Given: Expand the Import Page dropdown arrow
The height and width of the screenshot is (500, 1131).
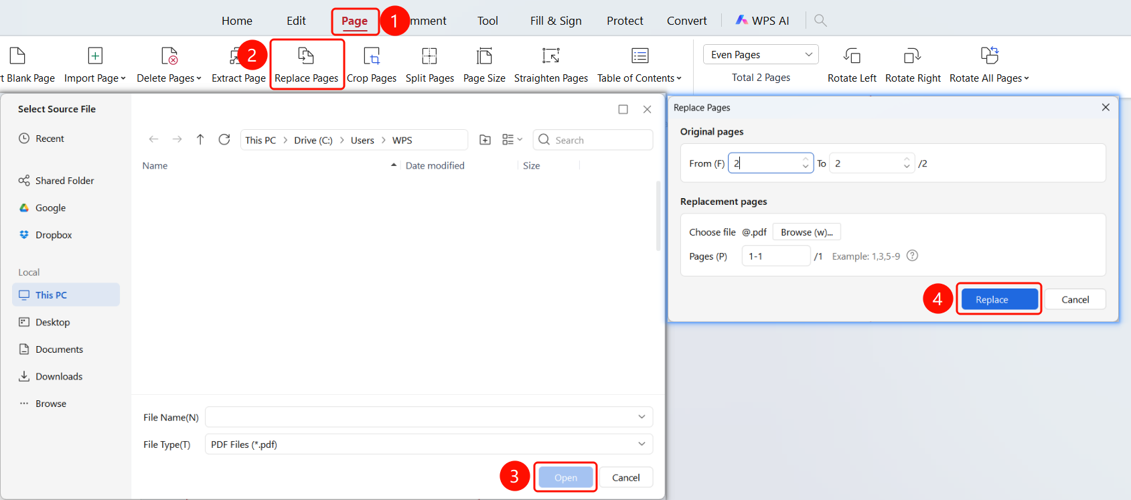Looking at the screenshot, I should point(123,78).
